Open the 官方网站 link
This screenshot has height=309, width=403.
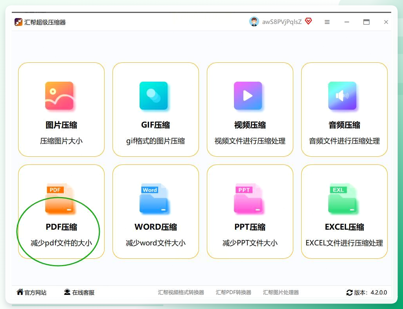point(35,293)
